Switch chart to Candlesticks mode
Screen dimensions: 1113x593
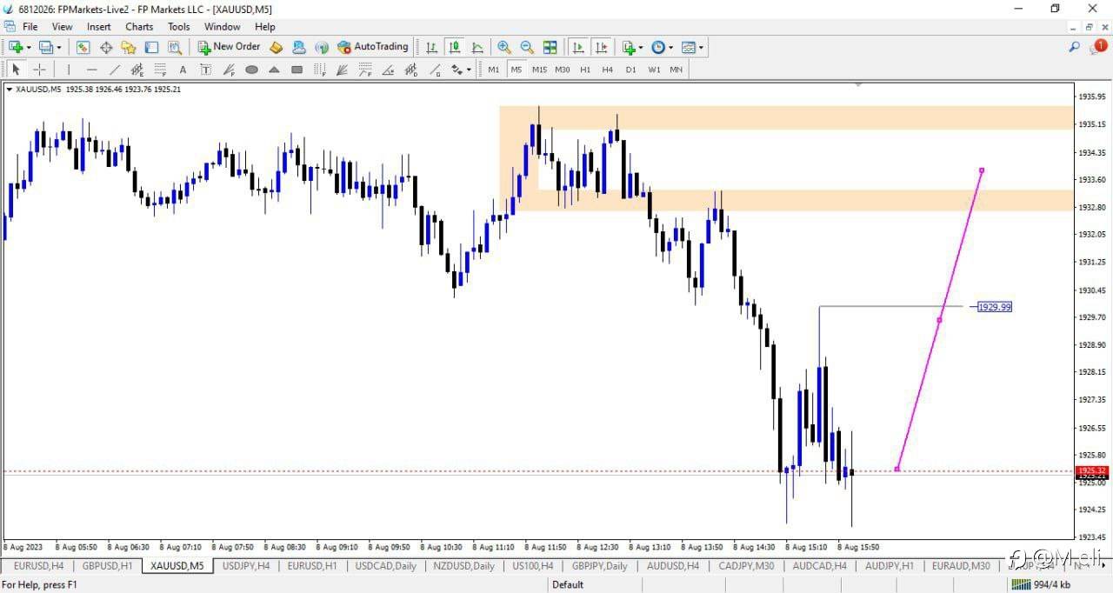454,47
